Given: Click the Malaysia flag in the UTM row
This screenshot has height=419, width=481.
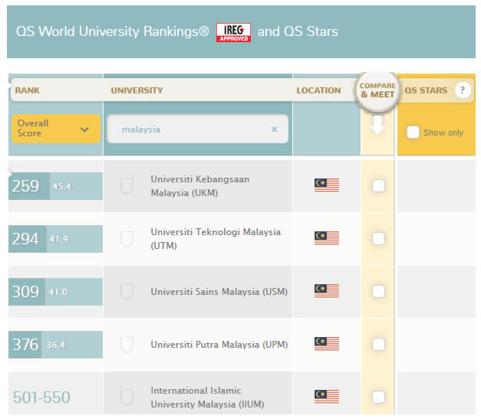Looking at the screenshot, I should tap(327, 238).
